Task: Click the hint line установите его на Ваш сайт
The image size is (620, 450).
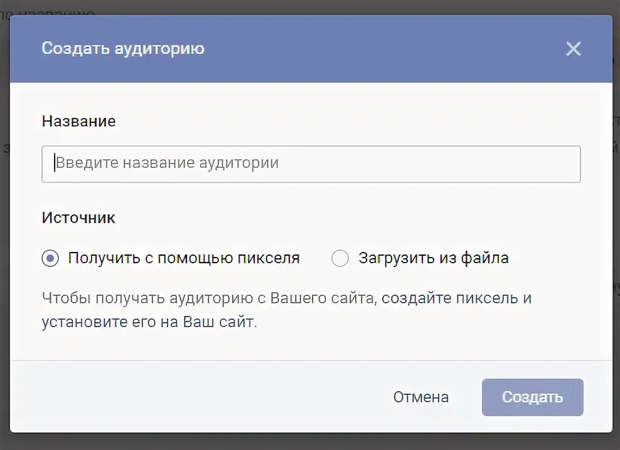Action: click(x=149, y=322)
